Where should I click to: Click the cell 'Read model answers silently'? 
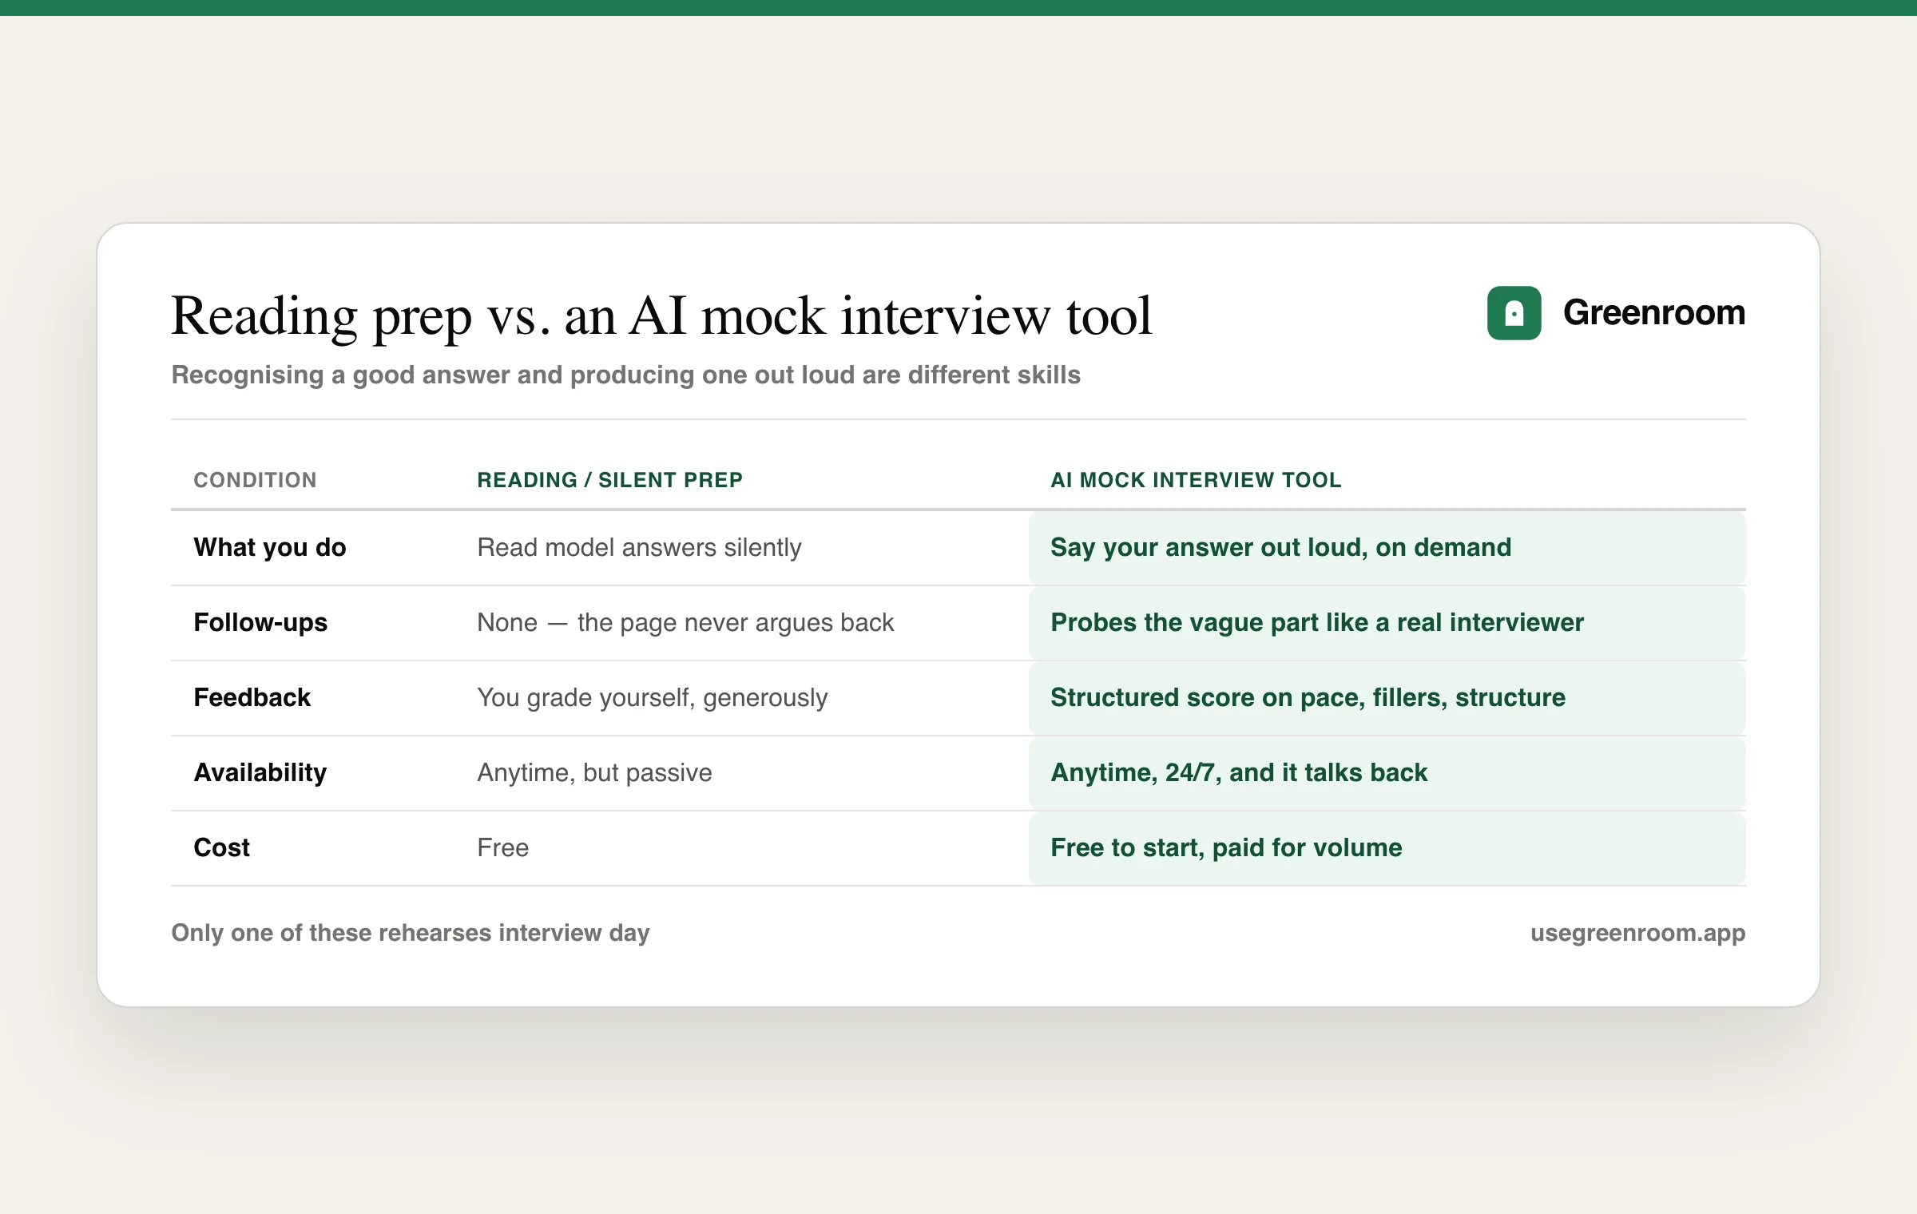coord(639,547)
